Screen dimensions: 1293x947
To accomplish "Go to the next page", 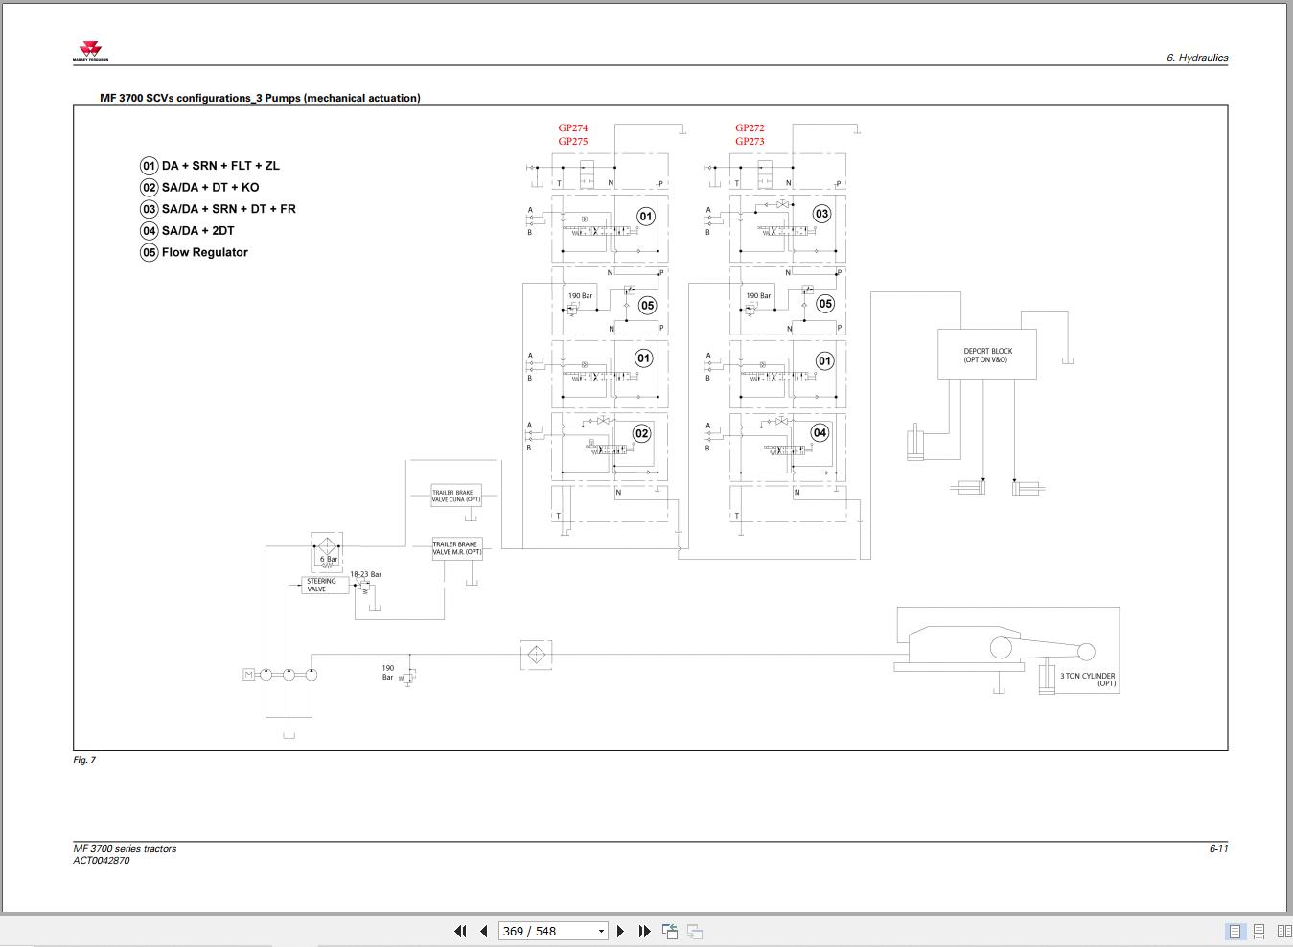I will click(620, 931).
